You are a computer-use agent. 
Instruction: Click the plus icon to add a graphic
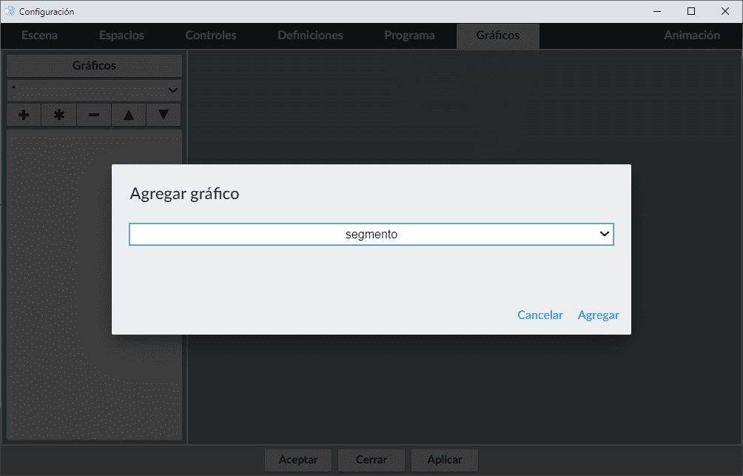[x=24, y=115]
